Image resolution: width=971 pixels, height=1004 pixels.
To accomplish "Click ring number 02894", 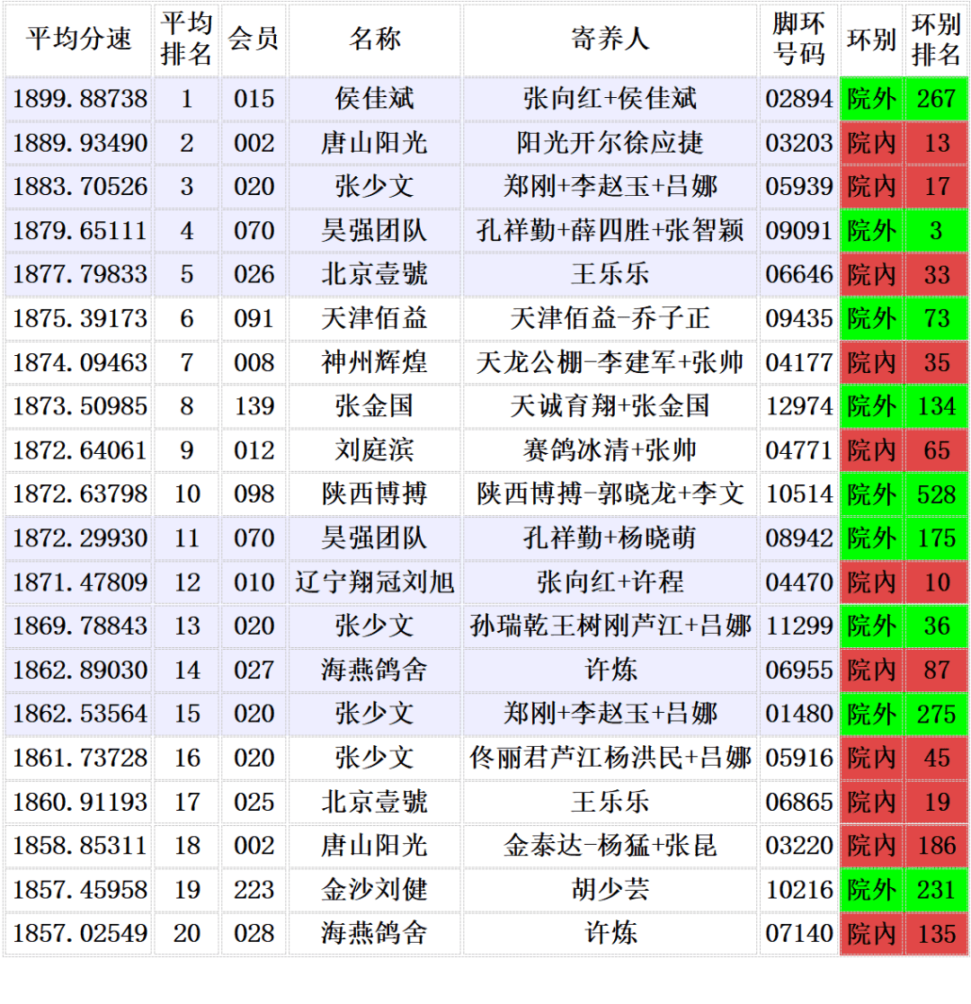I will (x=798, y=99).
